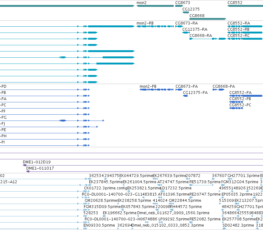This screenshot has width=263, height=230.
Task: Click the truncated -PD label at left
Action: click(x=3, y=86)
